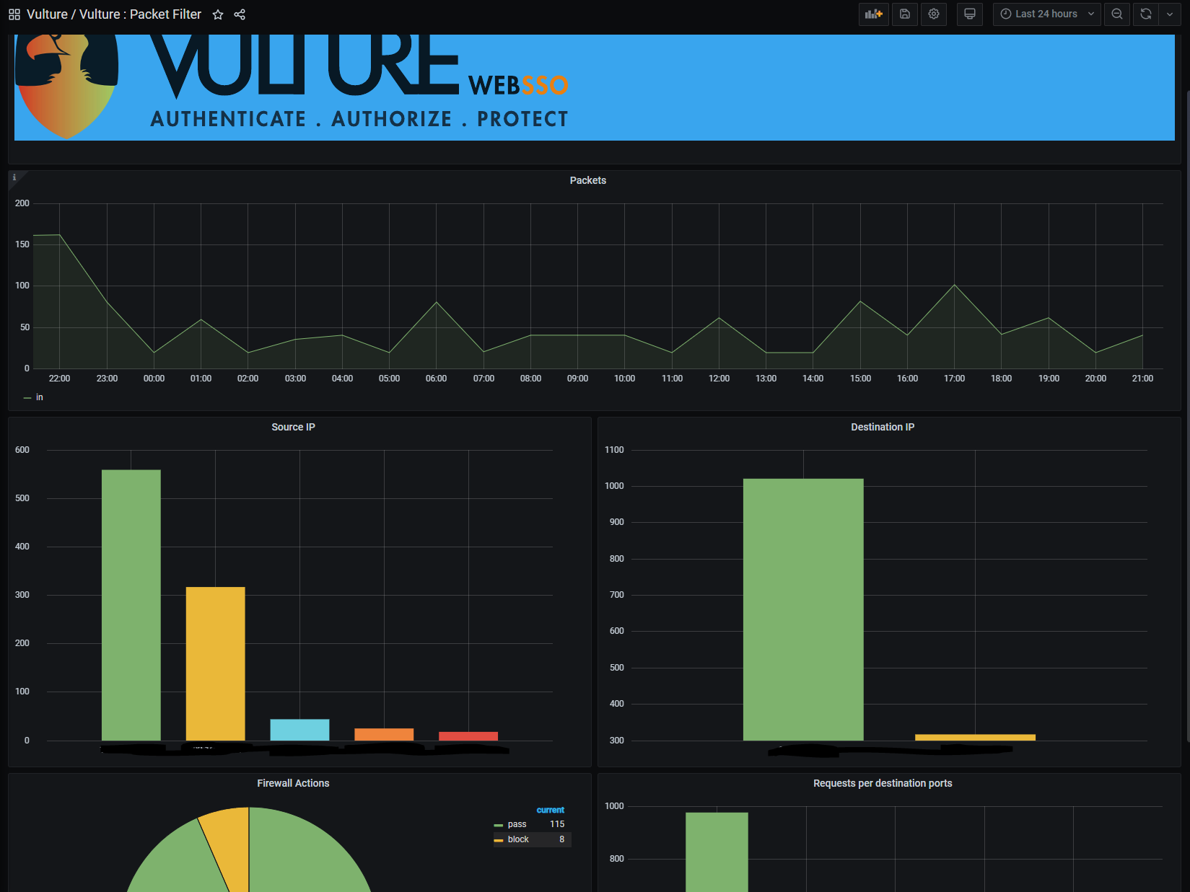Click the share dashboard icon
1190x892 pixels.
240,14
